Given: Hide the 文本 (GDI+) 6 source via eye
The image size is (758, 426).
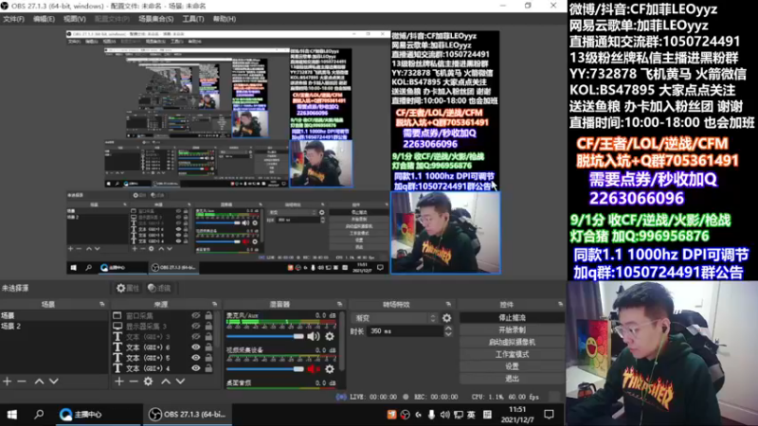Looking at the screenshot, I should click(x=196, y=347).
